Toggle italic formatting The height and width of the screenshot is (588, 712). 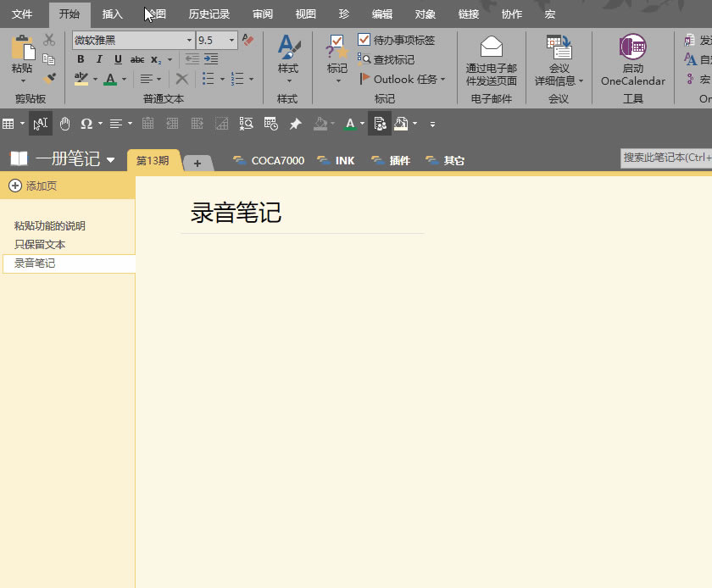(99, 59)
